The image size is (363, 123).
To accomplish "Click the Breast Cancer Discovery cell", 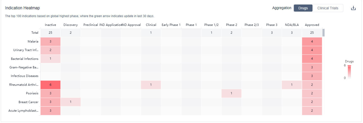I will pos(71,102).
